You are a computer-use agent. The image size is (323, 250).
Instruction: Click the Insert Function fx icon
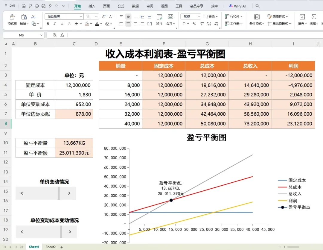pyautogui.click(x=62, y=35)
